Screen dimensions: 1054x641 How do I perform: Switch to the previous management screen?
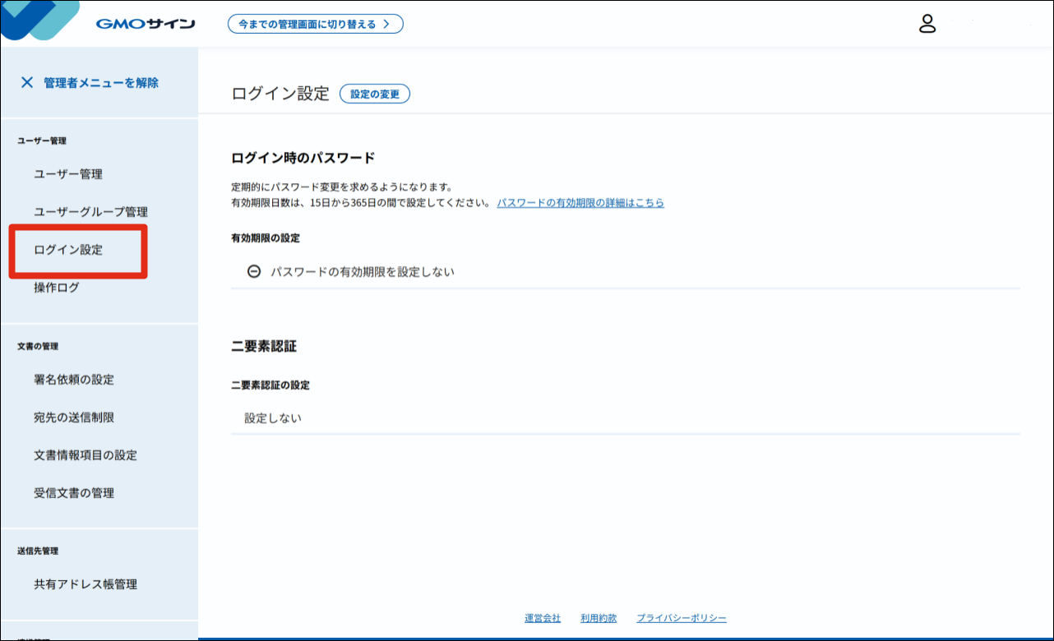(x=315, y=24)
